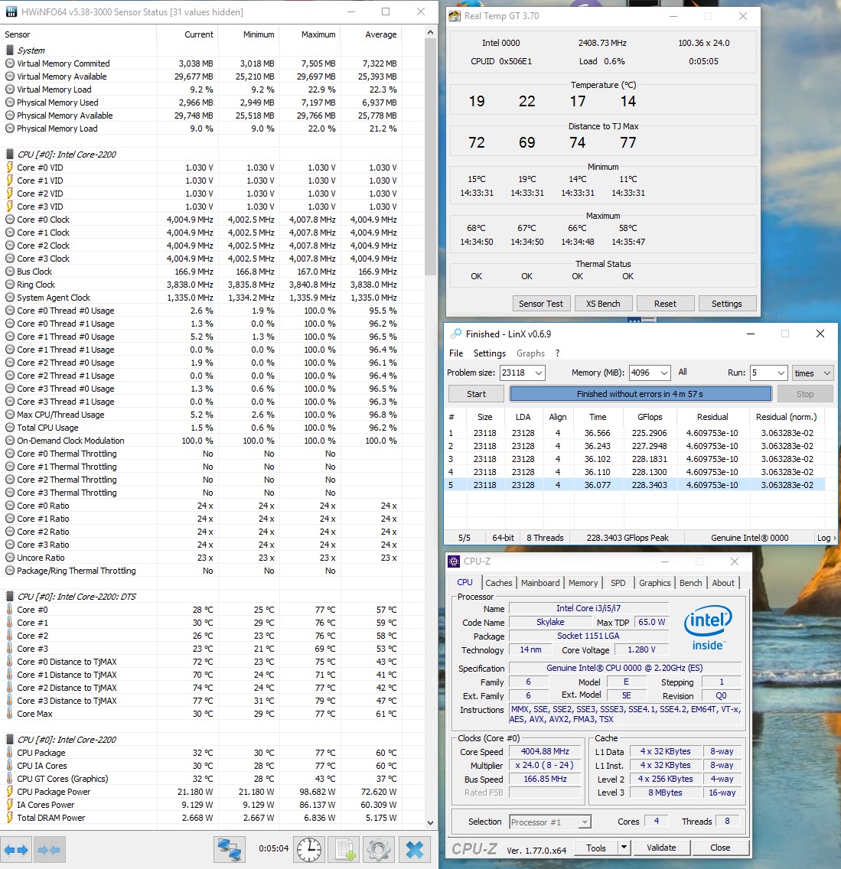Click Reset in Real Temp
The height and width of the screenshot is (869, 841).
tap(665, 303)
